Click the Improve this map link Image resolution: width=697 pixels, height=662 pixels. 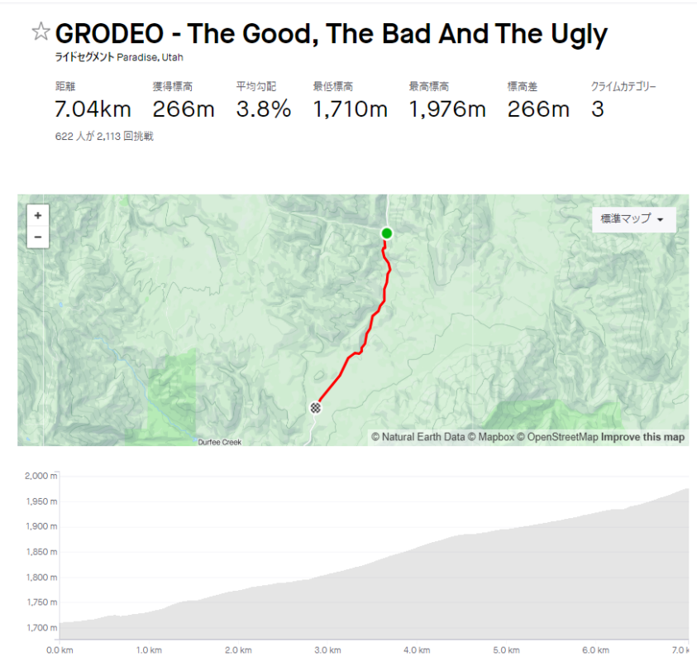(x=642, y=437)
